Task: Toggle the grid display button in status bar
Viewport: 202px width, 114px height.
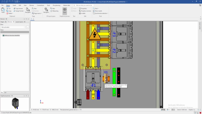Action: pyautogui.click(x=172, y=110)
